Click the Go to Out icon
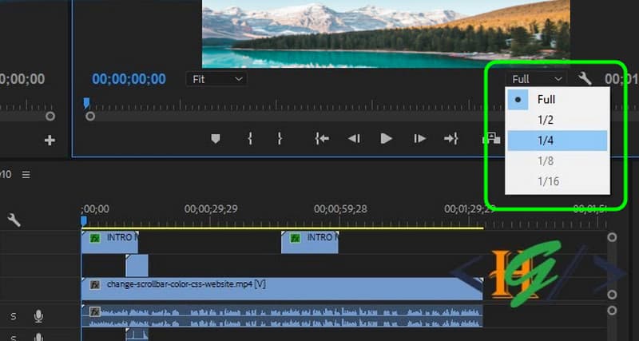The image size is (639, 341). coord(451,139)
